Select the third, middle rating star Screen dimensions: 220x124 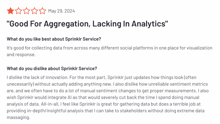coord(26,11)
